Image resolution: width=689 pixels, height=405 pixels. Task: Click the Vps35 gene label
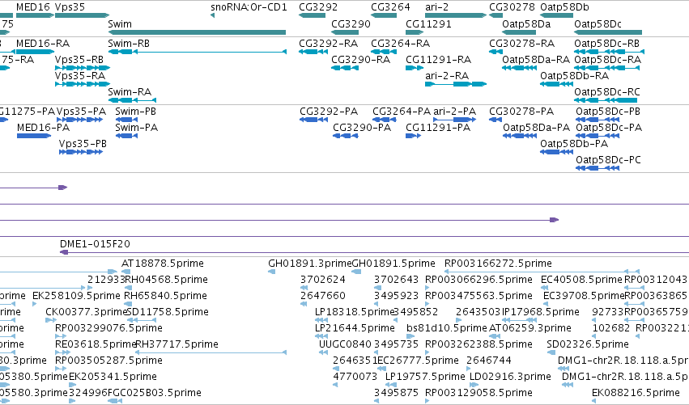(70, 7)
